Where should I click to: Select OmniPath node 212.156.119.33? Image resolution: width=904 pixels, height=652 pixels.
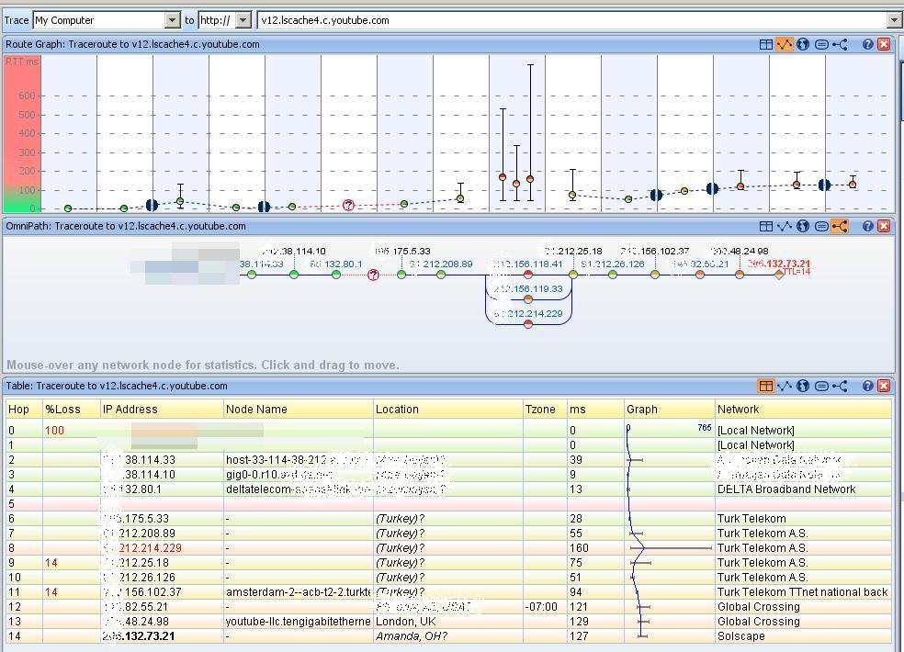click(x=528, y=298)
